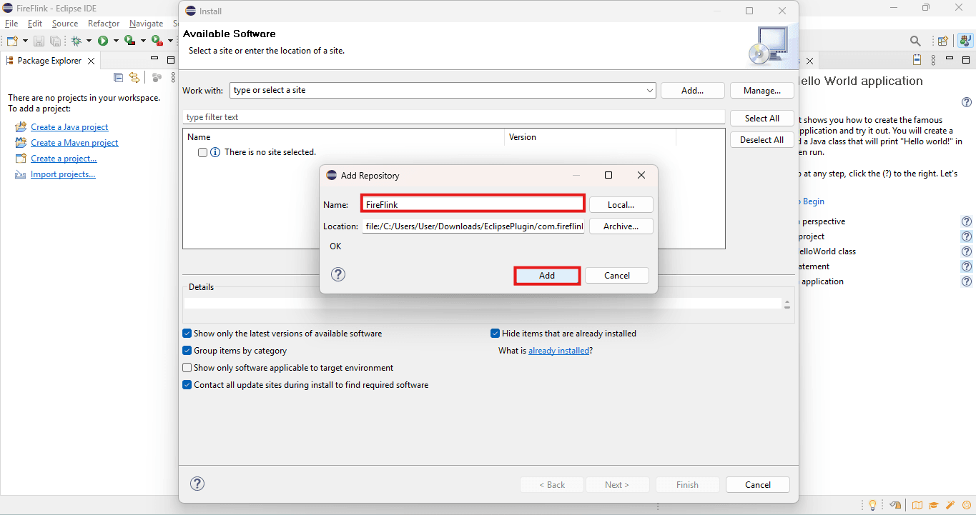The width and height of the screenshot is (976, 515).
Task: Toggle 'Hide items that are already installed' checkbox
Action: pyautogui.click(x=495, y=334)
